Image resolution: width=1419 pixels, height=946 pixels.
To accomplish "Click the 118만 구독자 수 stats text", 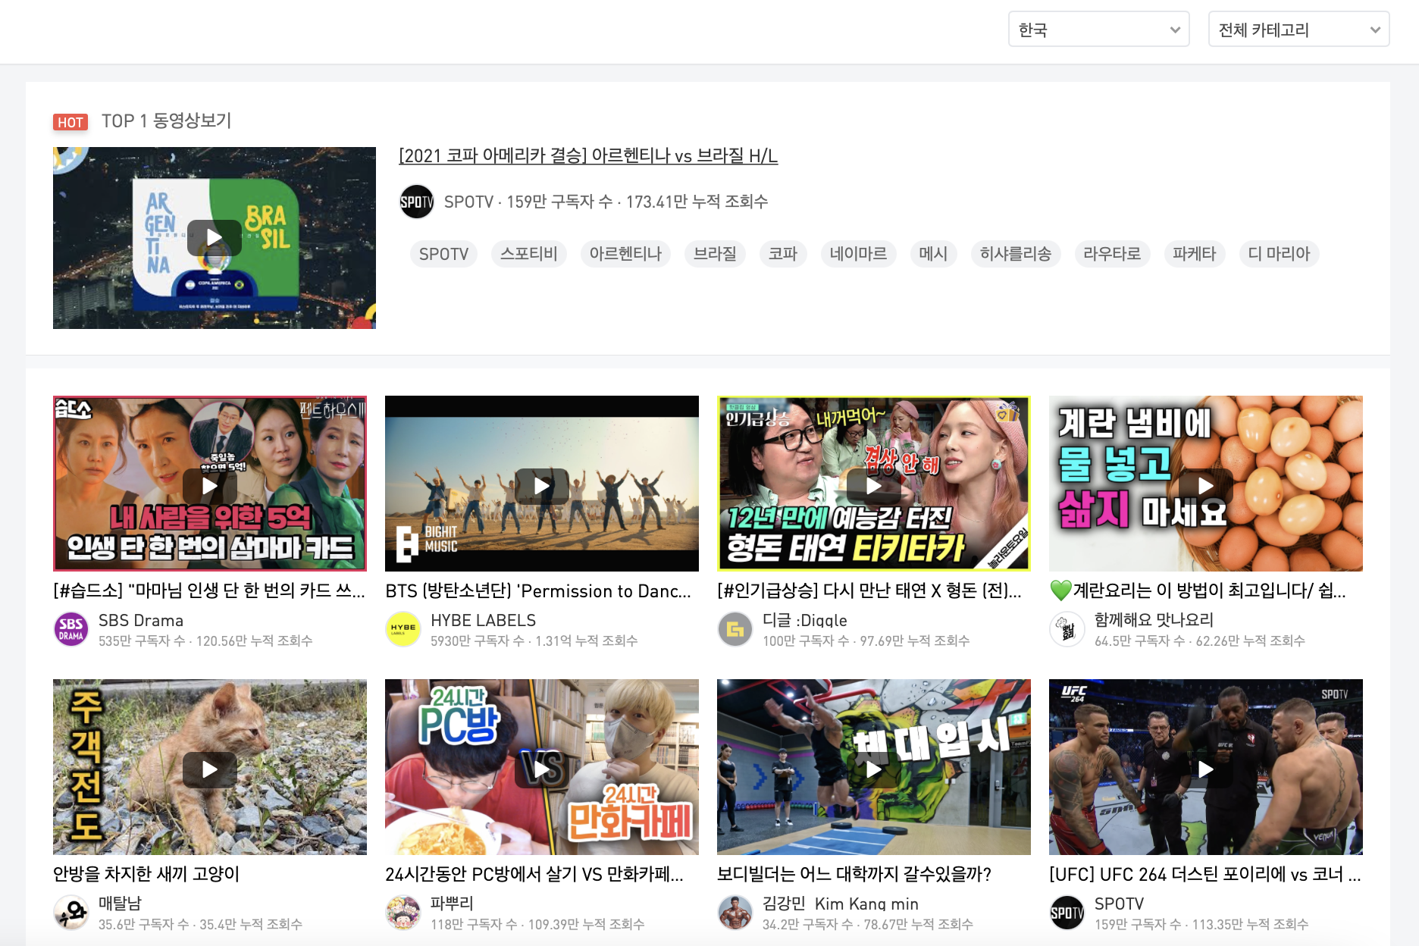I will pyautogui.click(x=537, y=925).
